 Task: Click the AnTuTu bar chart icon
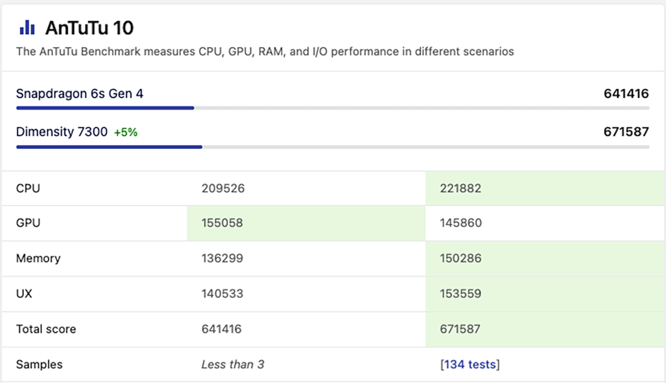point(27,27)
